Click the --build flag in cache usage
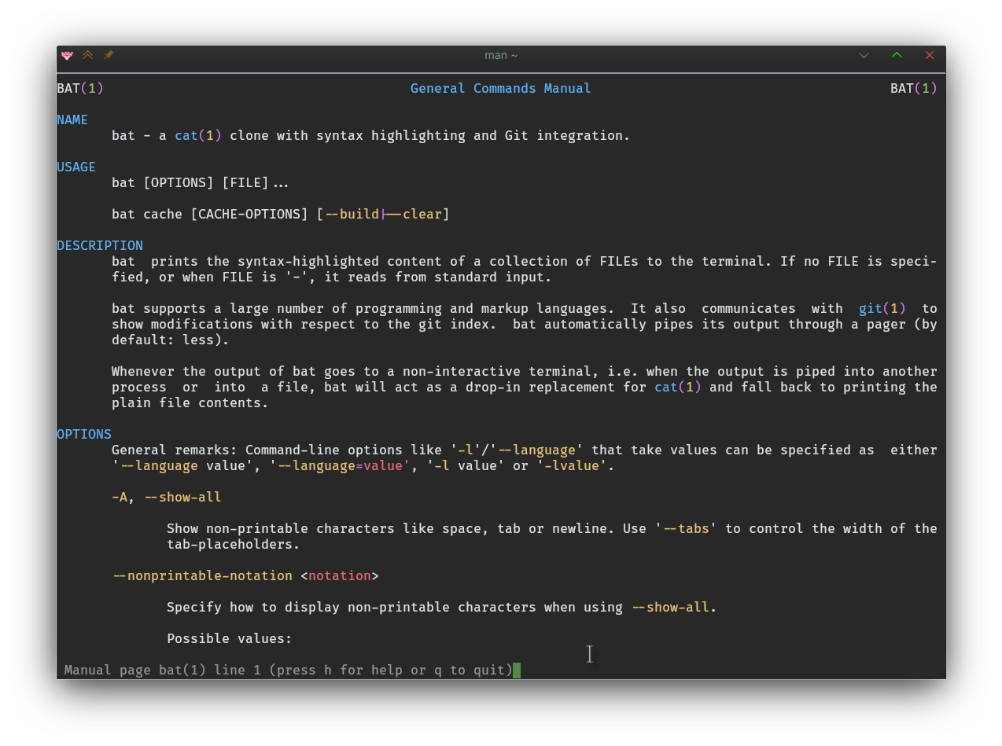Screen dimensions: 1002x746 pyautogui.click(x=352, y=214)
